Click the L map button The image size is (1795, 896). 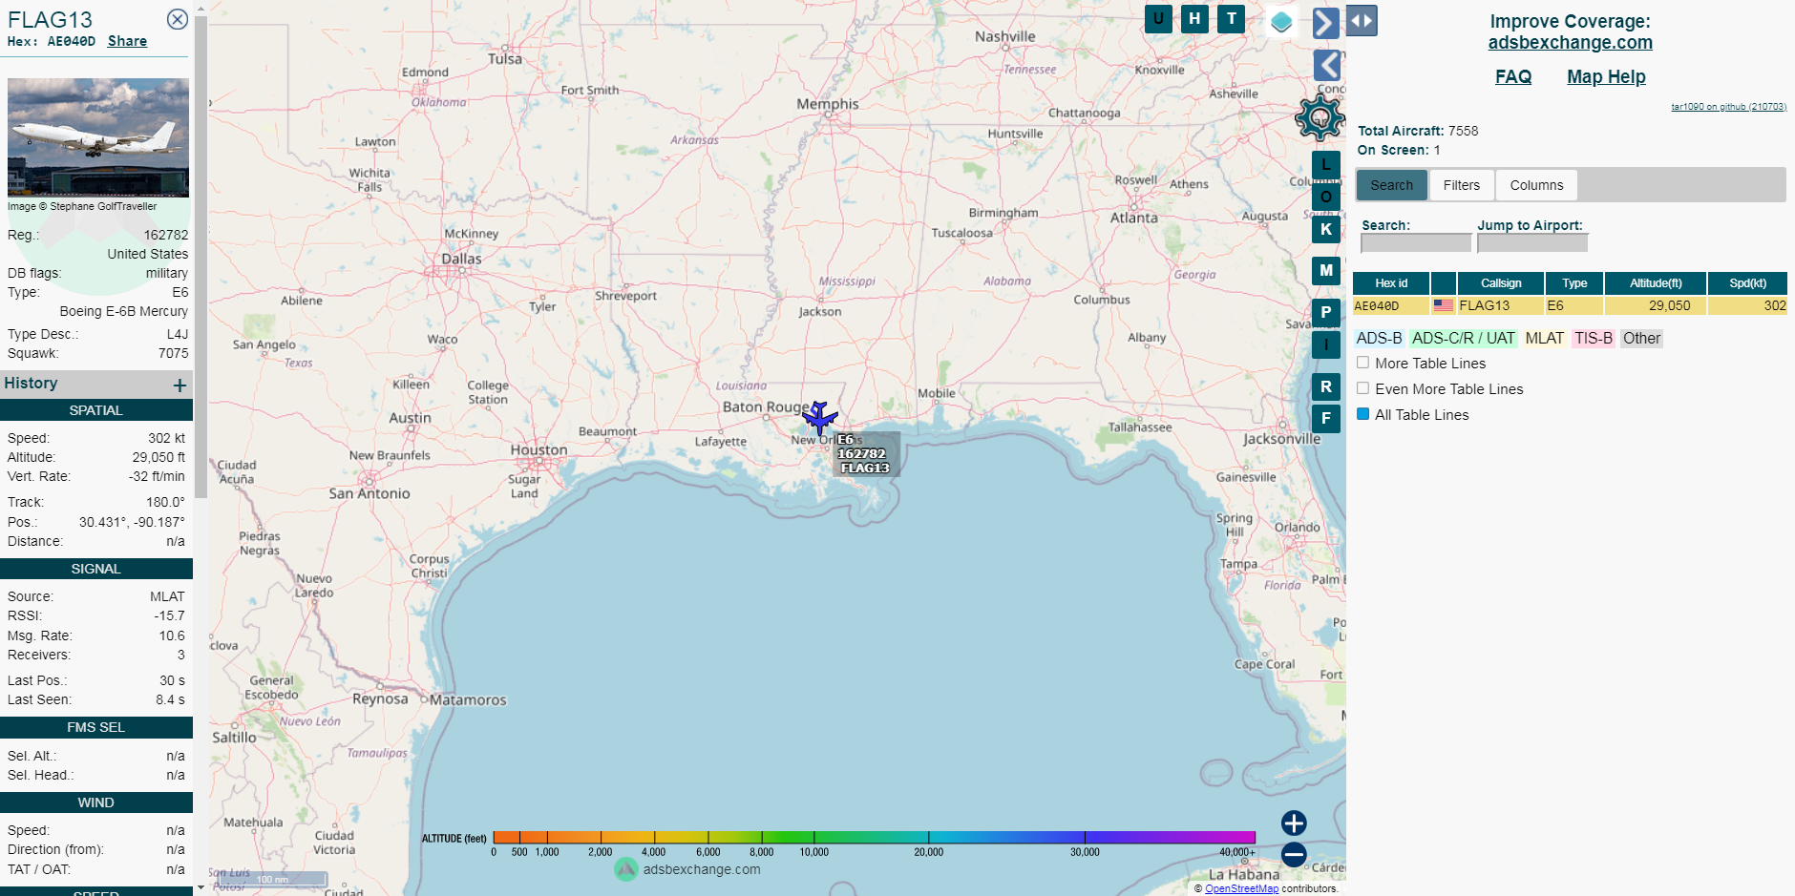click(1326, 165)
